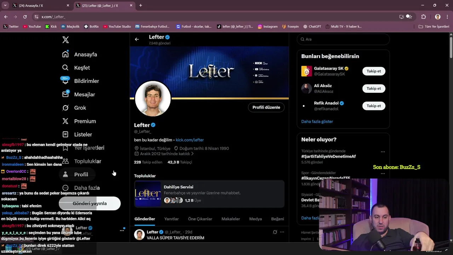Open Chrome profile avatar
This screenshot has width=453, height=255.
pyautogui.click(x=438, y=17)
